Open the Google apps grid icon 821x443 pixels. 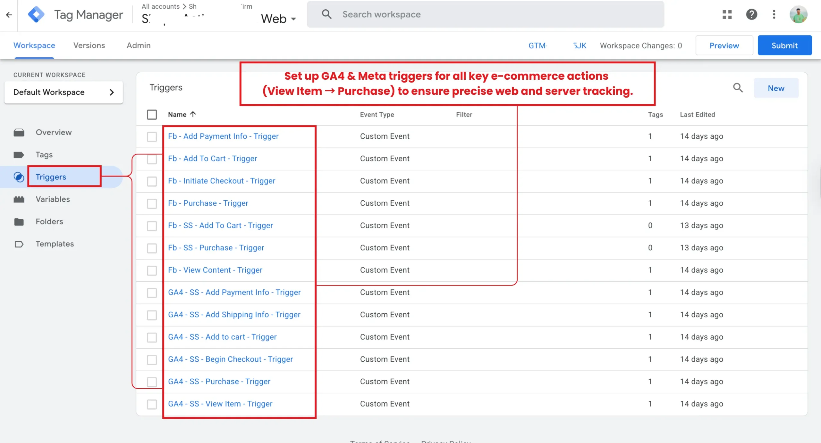click(x=727, y=14)
